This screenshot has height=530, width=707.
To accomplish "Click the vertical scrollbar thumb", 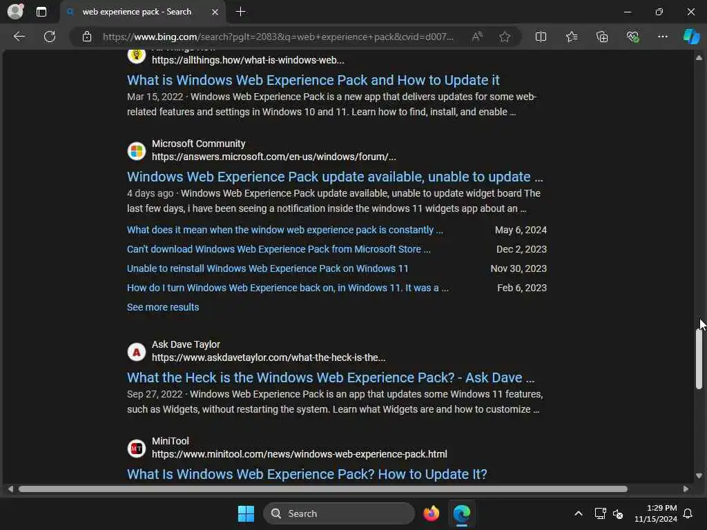I will 699,359.
